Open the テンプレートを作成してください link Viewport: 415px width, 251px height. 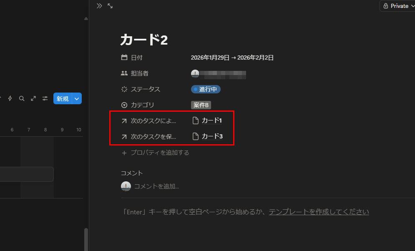[319, 212]
